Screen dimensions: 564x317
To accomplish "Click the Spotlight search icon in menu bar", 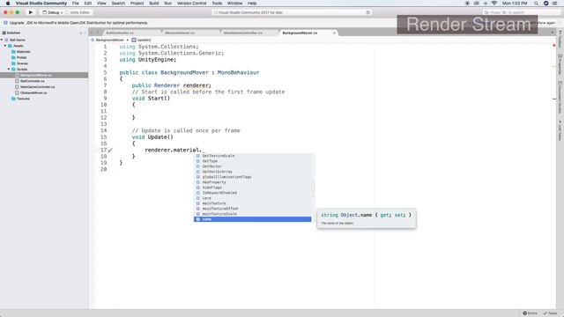I will pos(536,4).
